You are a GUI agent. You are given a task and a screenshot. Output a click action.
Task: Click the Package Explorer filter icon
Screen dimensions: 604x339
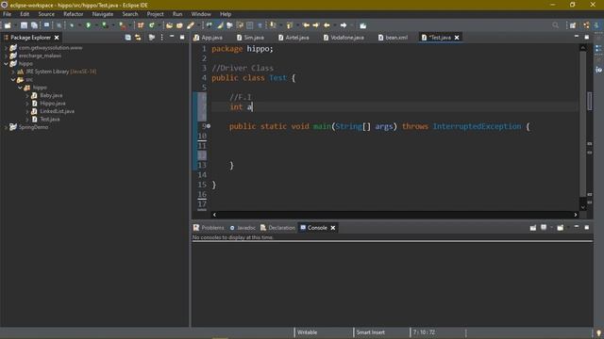(x=152, y=38)
